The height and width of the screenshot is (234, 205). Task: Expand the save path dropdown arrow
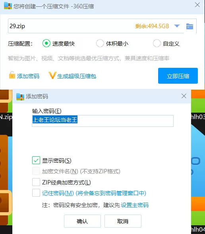177,26
